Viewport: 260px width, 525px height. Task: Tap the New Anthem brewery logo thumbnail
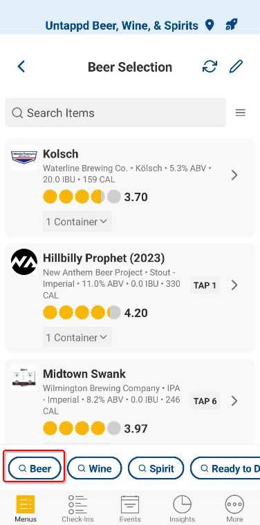[x=24, y=262]
